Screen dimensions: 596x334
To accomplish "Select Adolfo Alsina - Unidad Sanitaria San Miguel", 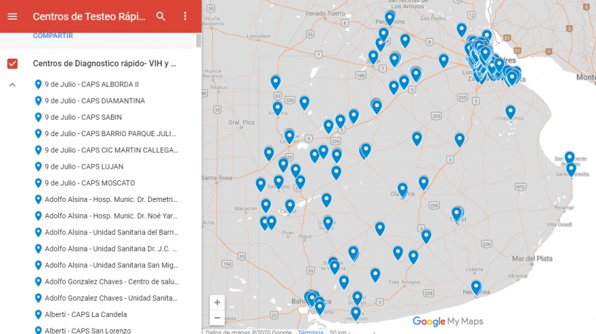I will (111, 265).
